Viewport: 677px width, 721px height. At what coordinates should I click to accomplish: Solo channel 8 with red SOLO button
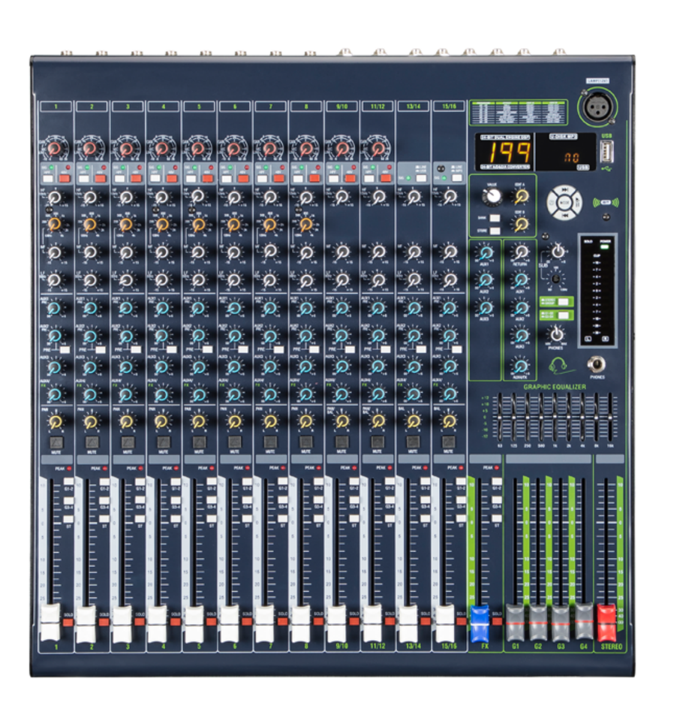(x=318, y=622)
